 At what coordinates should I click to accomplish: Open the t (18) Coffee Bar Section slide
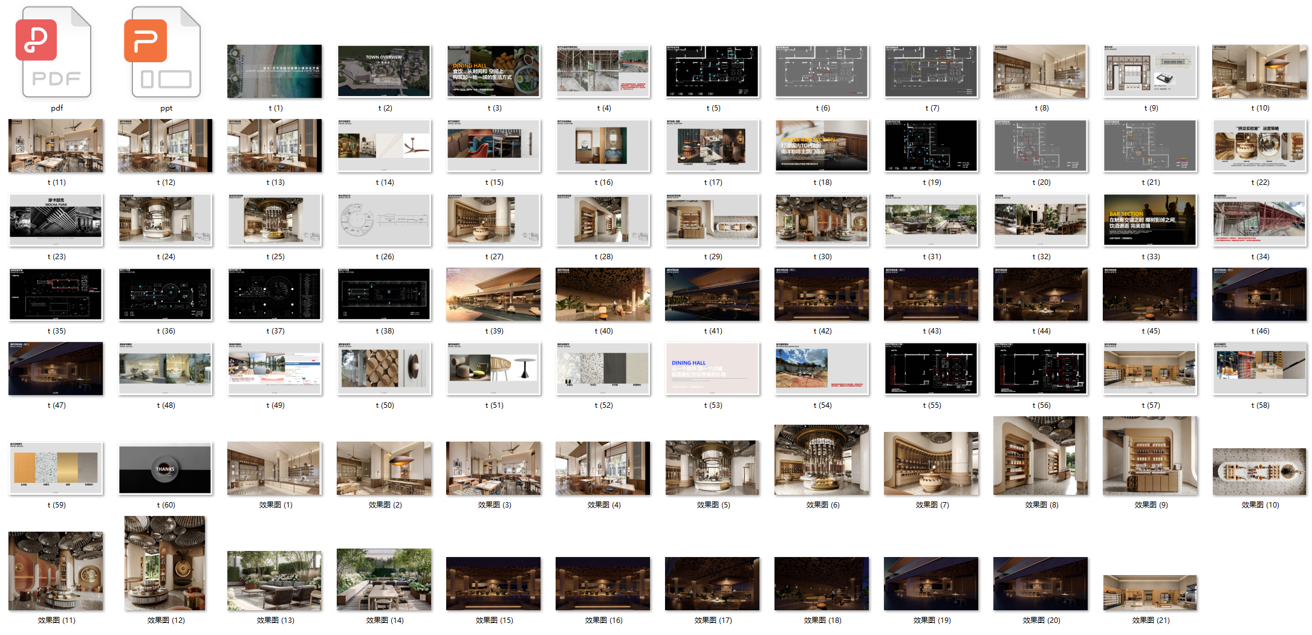[x=822, y=146]
